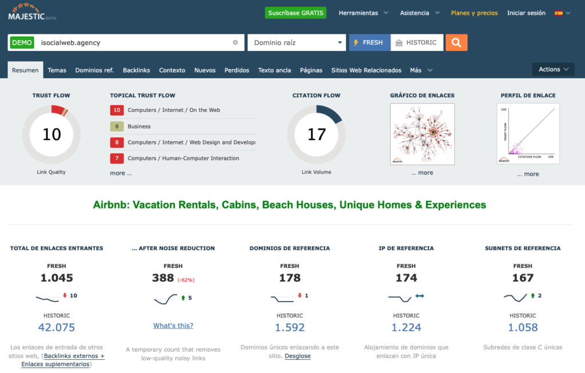585x373 pixels.
Task: Switch to FRESH index
Action: [370, 42]
